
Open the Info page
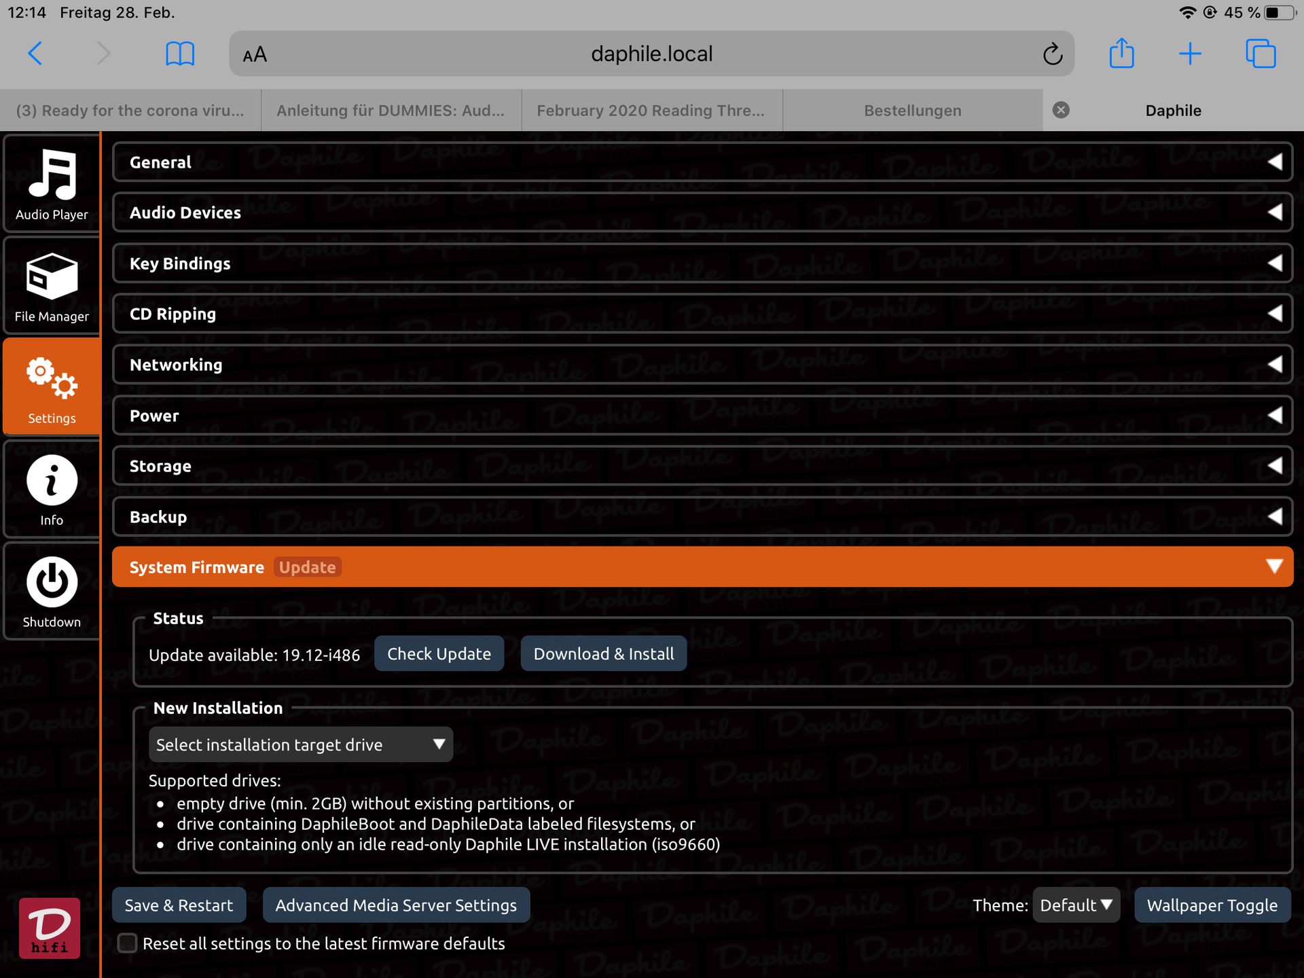point(52,489)
